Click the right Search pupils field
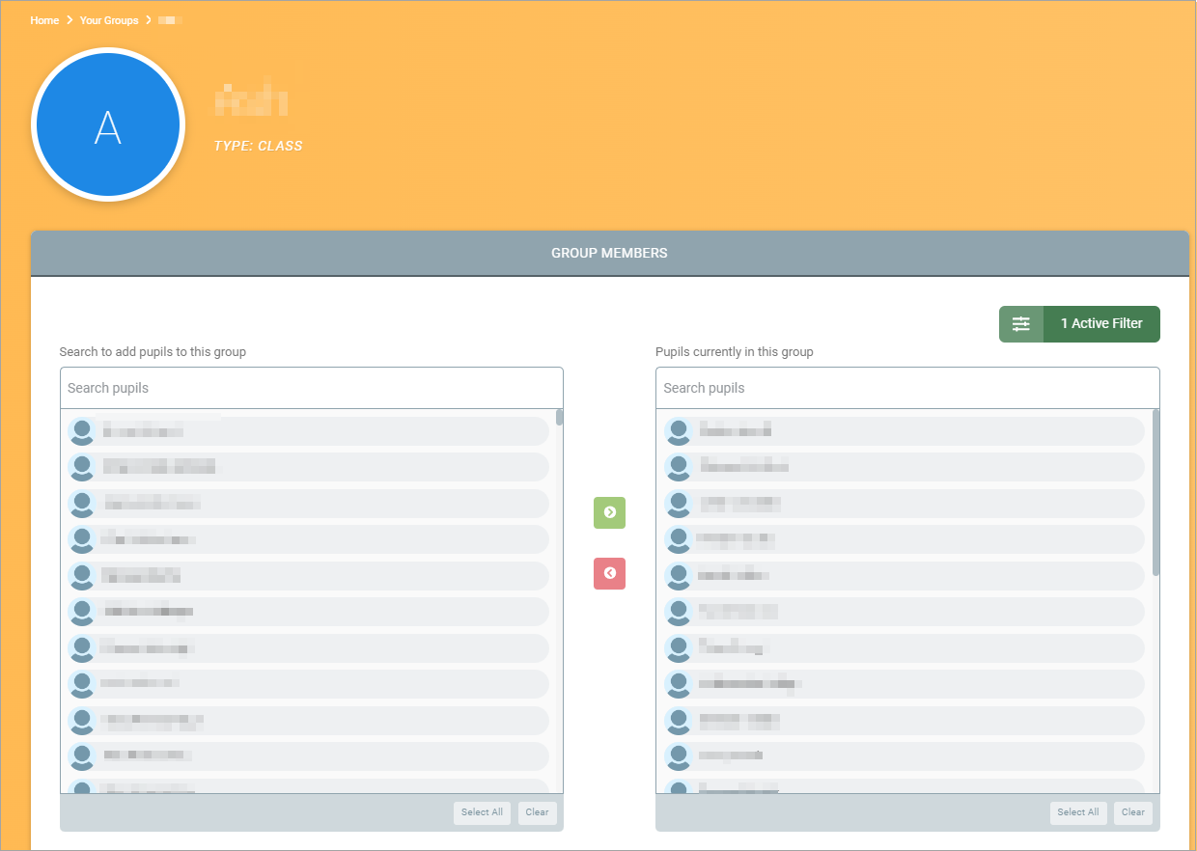Screen dimensions: 1197x851 click(x=907, y=387)
